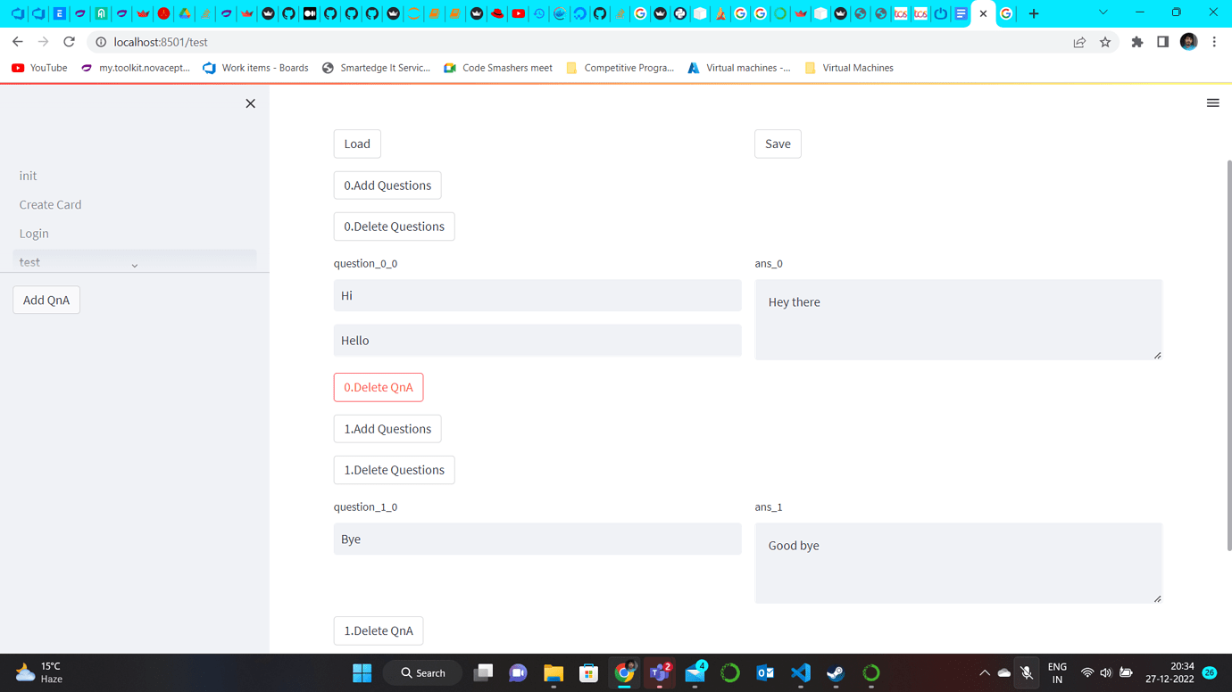This screenshot has height=692, width=1232.
Task: Open Microsoft Teams from the taskbar
Action: tap(660, 672)
